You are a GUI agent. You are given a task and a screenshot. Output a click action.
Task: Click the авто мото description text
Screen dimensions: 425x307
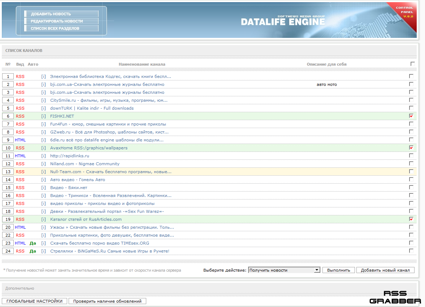pos(327,84)
